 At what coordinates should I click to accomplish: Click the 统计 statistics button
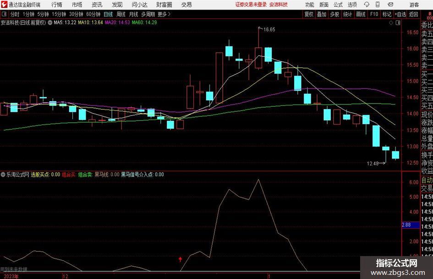click(x=347, y=14)
